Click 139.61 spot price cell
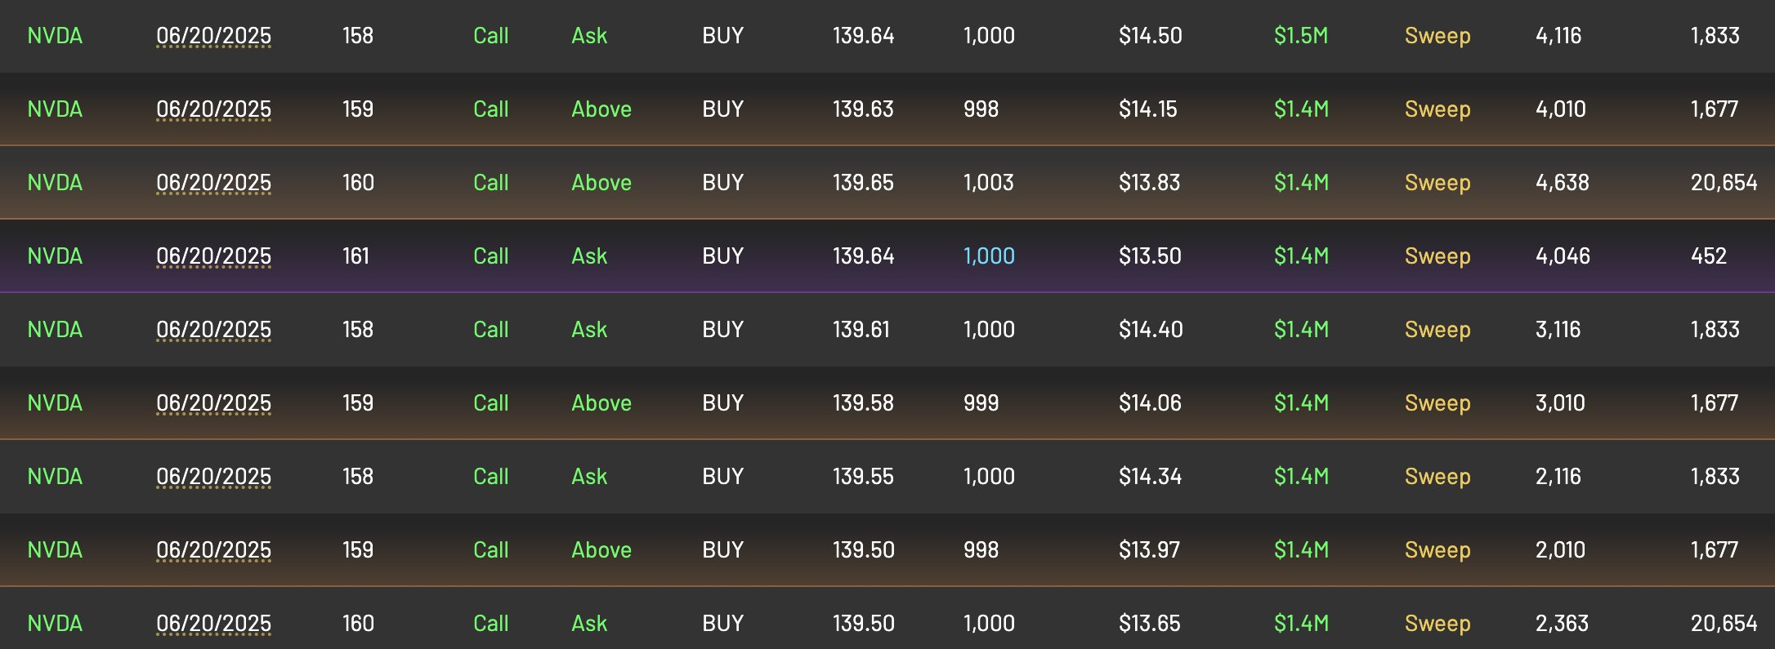Screen dimensions: 1775x649 (861, 330)
